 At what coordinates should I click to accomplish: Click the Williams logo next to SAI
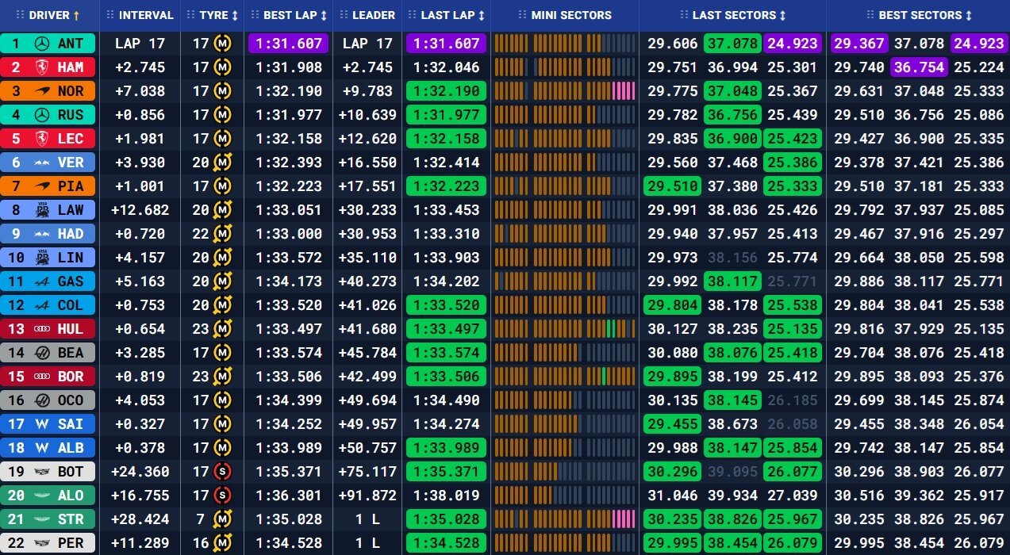coord(44,424)
